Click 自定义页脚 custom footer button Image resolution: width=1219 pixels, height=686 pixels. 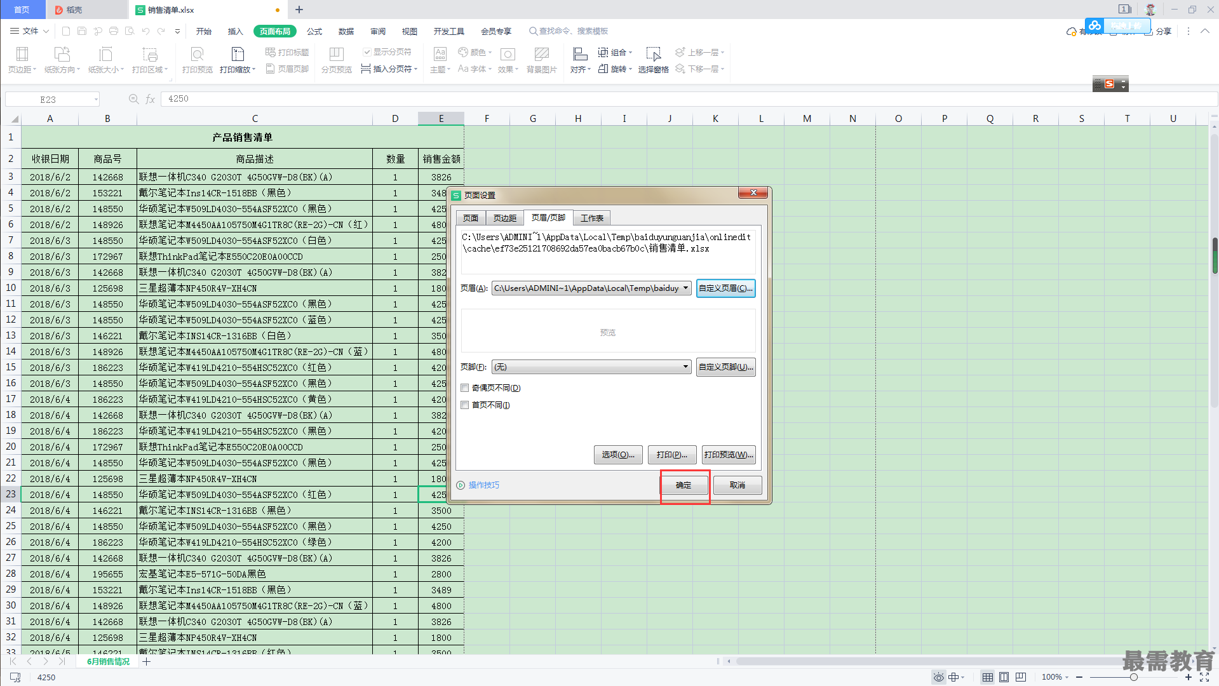(x=725, y=367)
